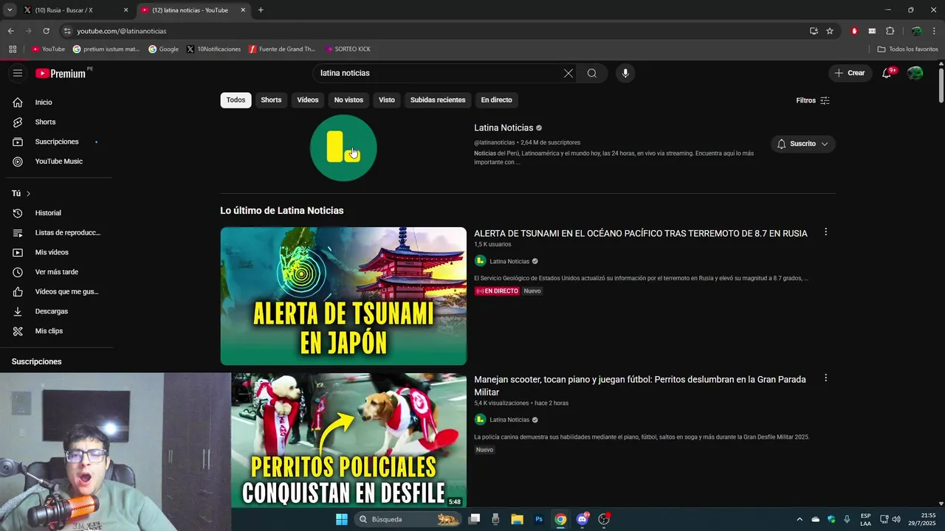
Task: Open Photoshop from the taskbar
Action: click(x=539, y=519)
